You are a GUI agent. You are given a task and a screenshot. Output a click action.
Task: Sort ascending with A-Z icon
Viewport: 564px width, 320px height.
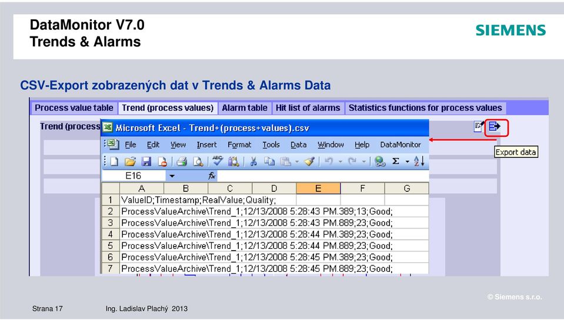[419, 161]
